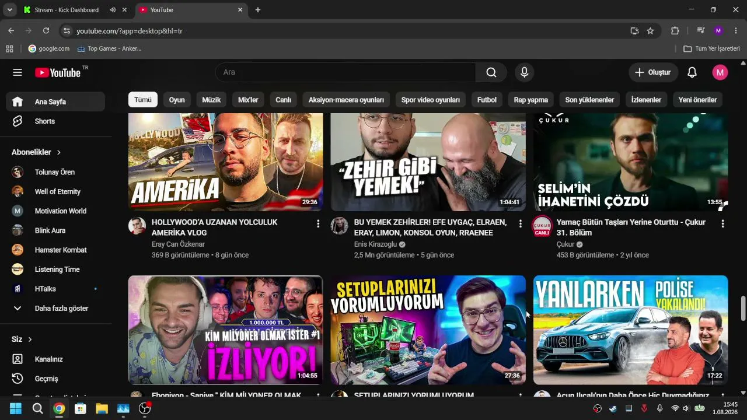
Task: Open the YouTube guide hamburger menu
Action: pyautogui.click(x=18, y=72)
